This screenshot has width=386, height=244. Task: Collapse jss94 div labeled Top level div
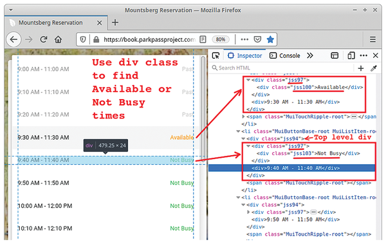pyautogui.click(x=243, y=139)
